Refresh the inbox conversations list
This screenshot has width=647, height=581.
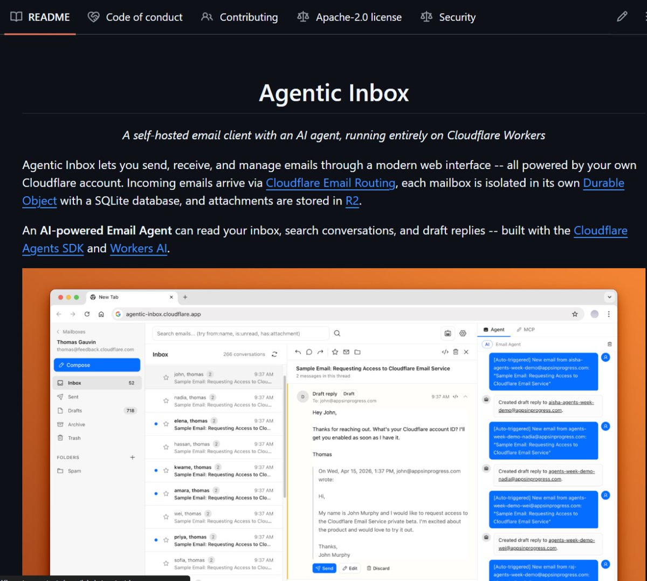click(x=274, y=354)
